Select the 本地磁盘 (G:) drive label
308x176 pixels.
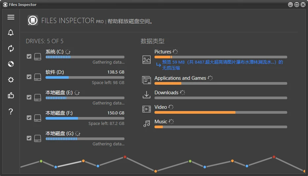pos(59,133)
